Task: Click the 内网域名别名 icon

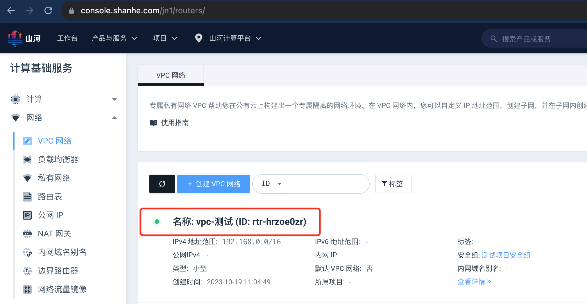Action: (27, 252)
